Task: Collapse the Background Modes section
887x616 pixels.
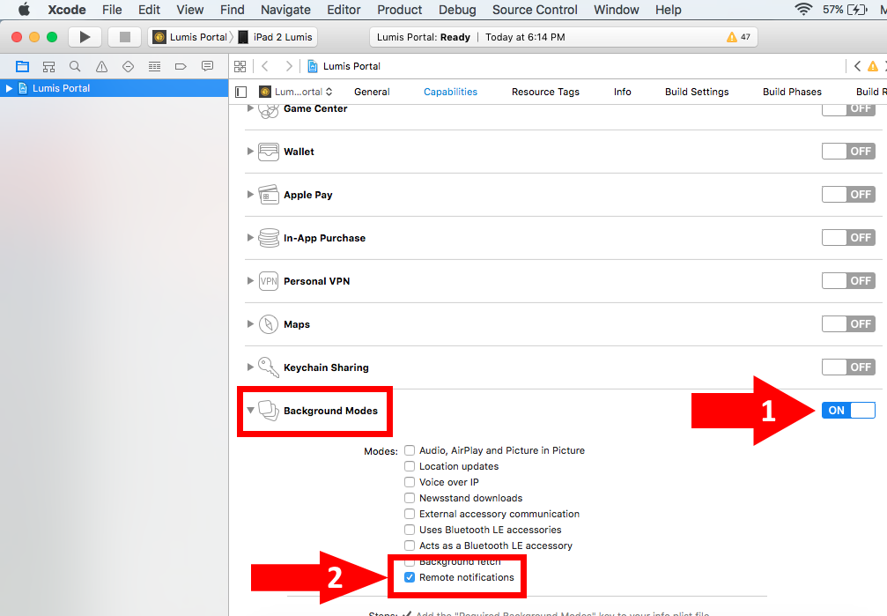Action: [250, 411]
